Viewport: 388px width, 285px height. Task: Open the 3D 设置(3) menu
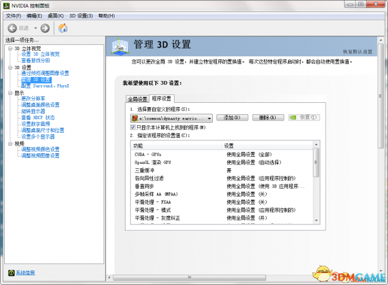(x=81, y=16)
